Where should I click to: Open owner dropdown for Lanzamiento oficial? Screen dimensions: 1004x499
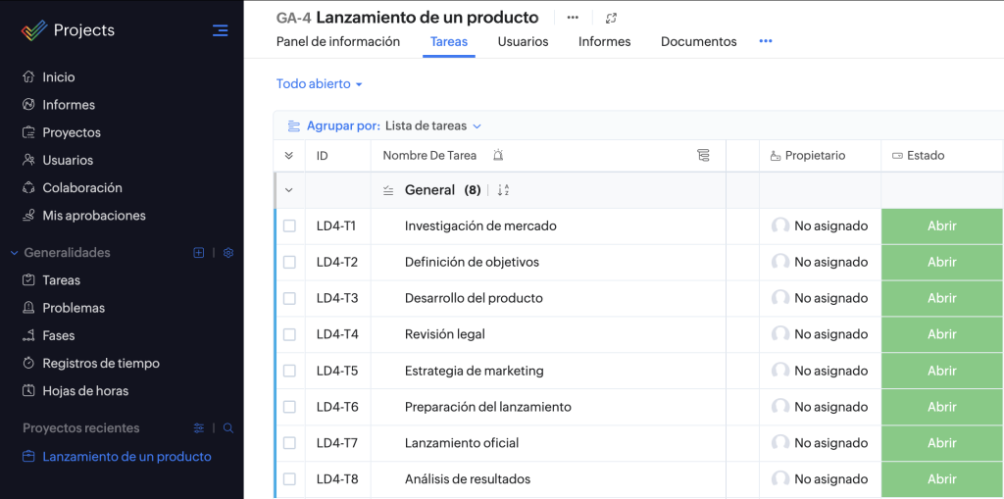click(820, 443)
